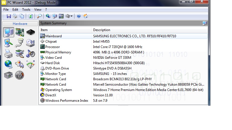Viewport: 232px width, 130px height.
Task: Click the dotted splitter grip below the list
Action: pos(123,105)
